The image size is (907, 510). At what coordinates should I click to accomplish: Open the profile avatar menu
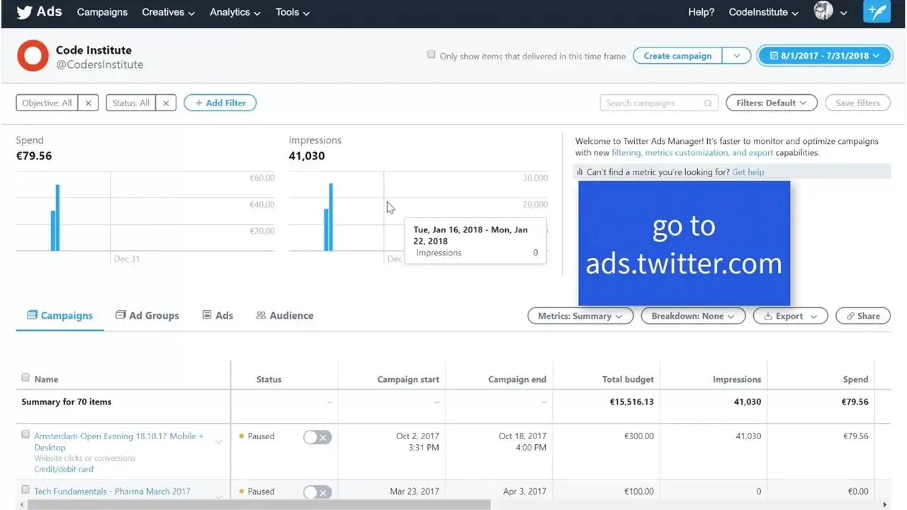point(830,11)
